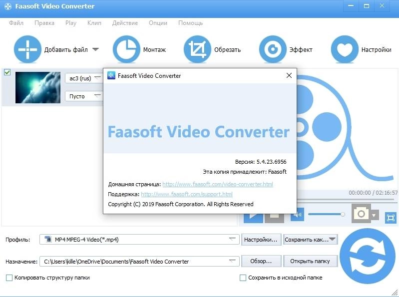This screenshot has width=399, height=297.
Task: Open the Настройки heart icon in toolbar
Action: point(345,49)
